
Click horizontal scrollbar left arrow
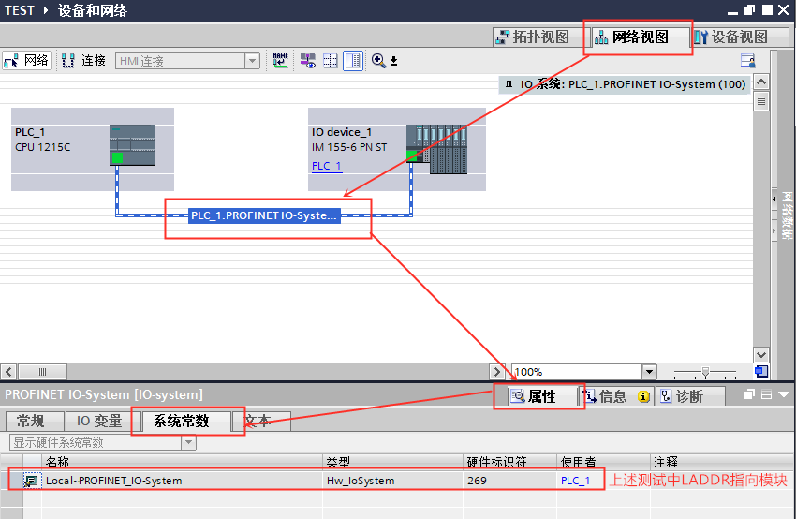pyautogui.click(x=8, y=372)
